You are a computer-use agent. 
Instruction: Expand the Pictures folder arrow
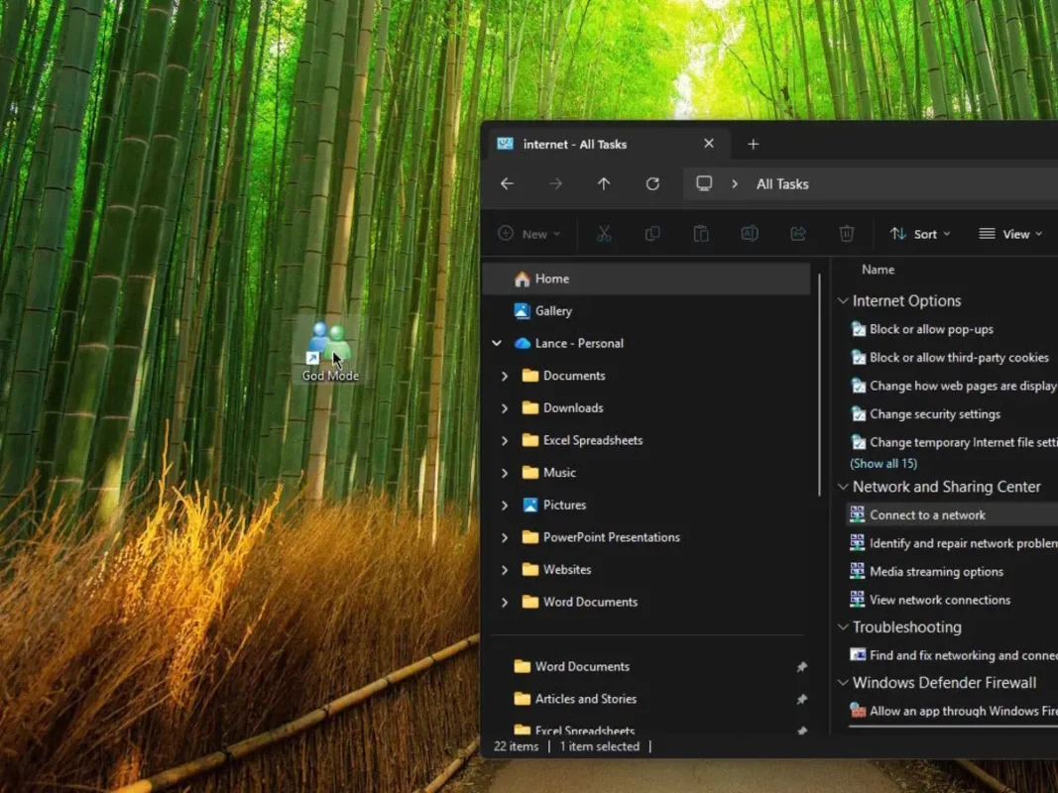click(505, 506)
